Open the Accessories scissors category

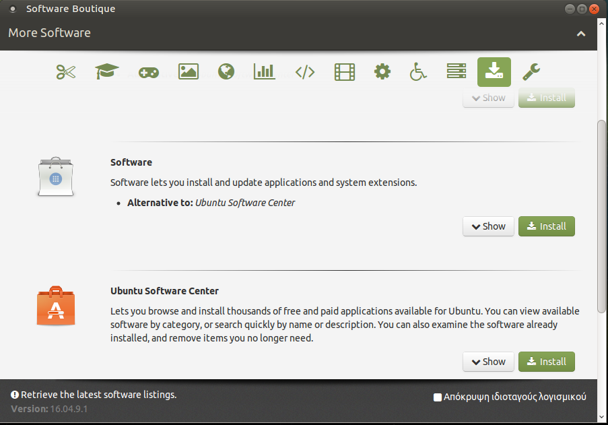pos(66,71)
